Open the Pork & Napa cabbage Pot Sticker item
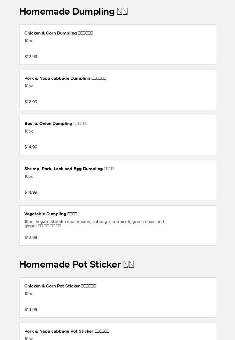 [x=117, y=332]
